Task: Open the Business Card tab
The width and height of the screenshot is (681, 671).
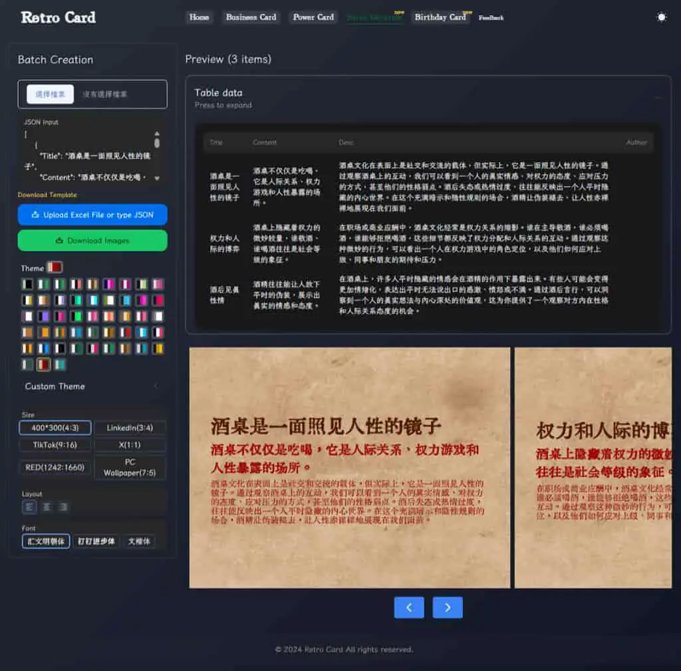Action: click(x=251, y=17)
